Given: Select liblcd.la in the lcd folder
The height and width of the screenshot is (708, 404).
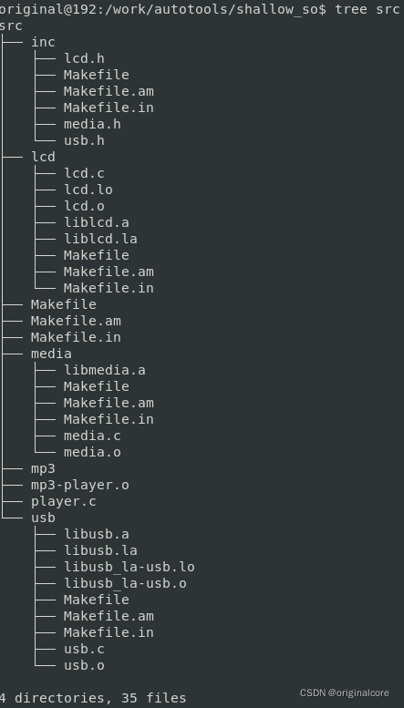Looking at the screenshot, I should [100, 239].
